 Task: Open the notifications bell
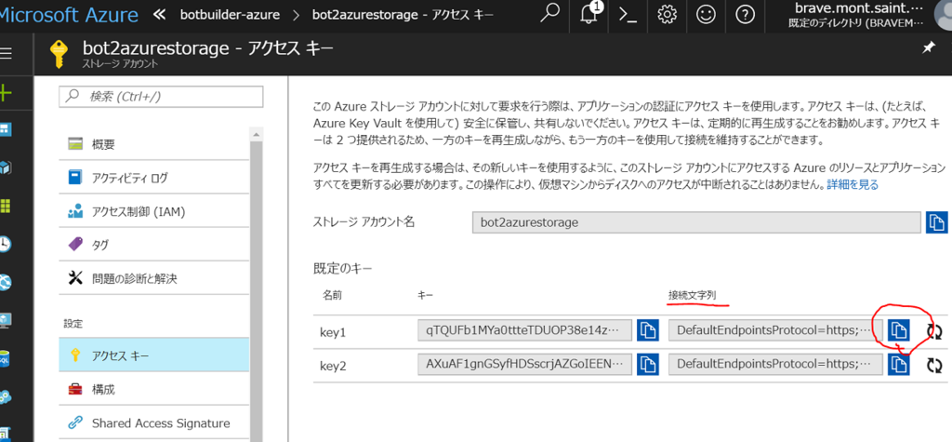pyautogui.click(x=588, y=15)
